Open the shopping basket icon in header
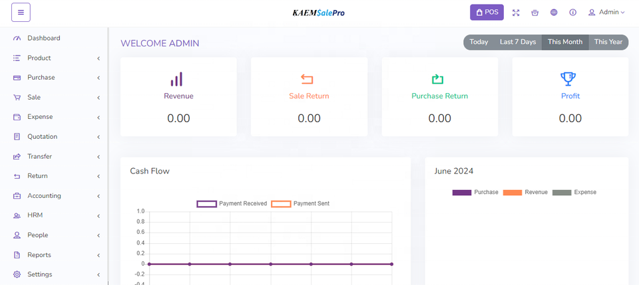Viewport: 639px width, 285px height. point(534,13)
